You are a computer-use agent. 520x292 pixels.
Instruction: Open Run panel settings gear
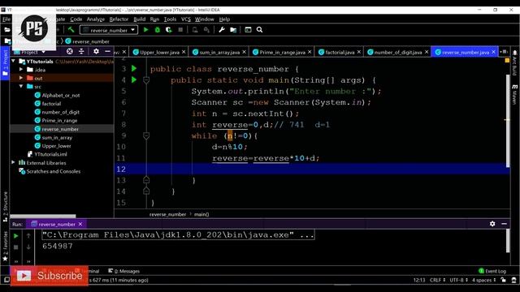(x=492, y=224)
